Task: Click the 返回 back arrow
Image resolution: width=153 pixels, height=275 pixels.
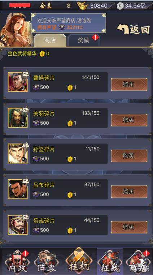Action: [x=133, y=29]
